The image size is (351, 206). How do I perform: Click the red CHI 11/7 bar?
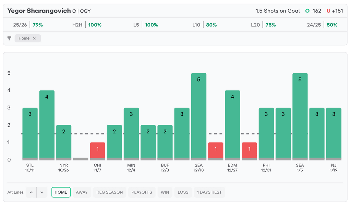point(97,151)
